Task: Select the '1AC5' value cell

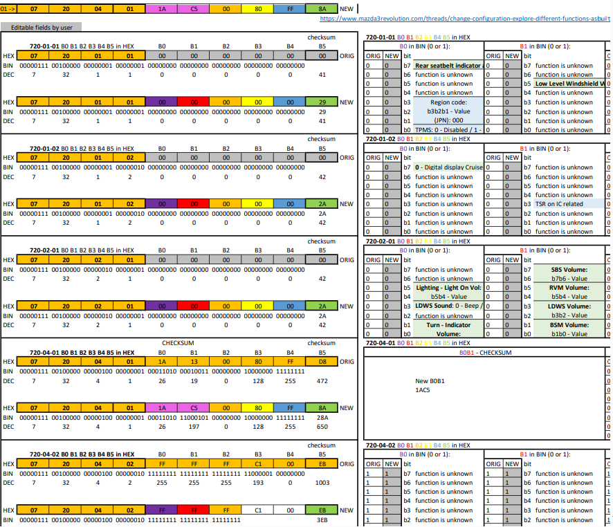Action: [x=423, y=390]
